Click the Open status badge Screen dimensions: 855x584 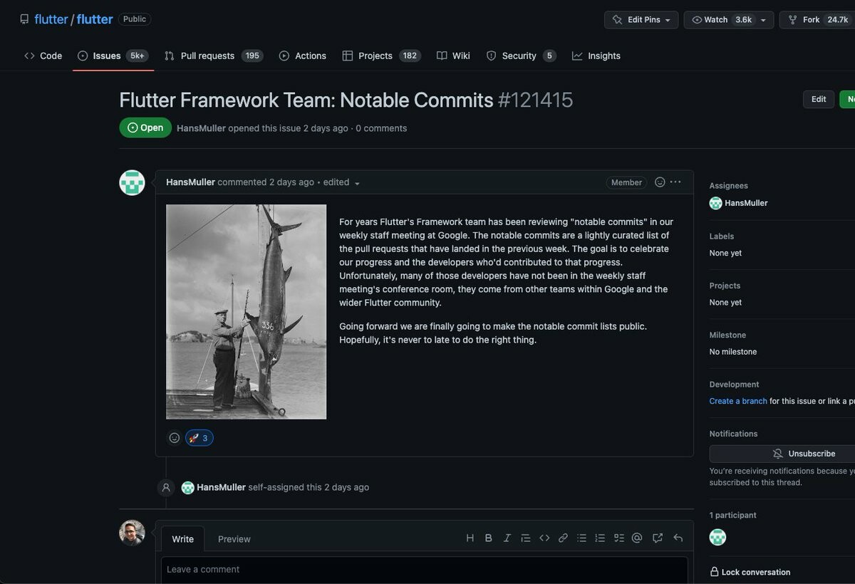(x=145, y=127)
